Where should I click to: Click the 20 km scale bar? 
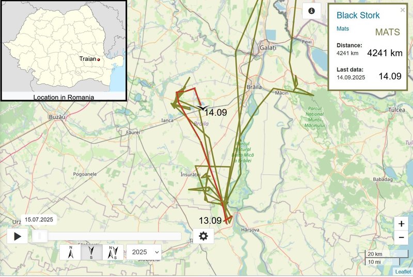[386, 254]
